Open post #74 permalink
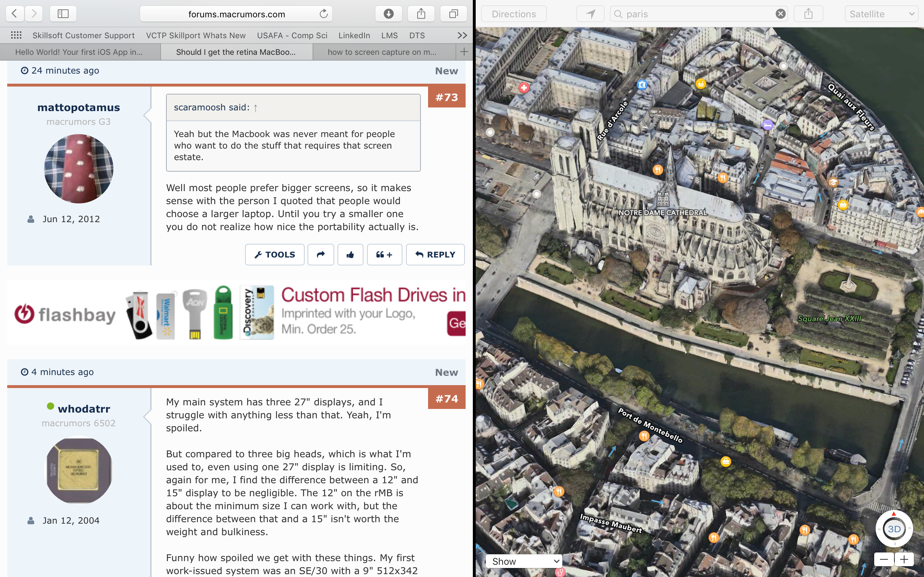Screen dimensions: 924x577 (x=446, y=399)
